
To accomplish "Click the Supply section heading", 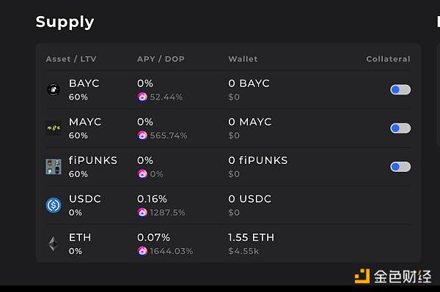I will coord(65,22).
